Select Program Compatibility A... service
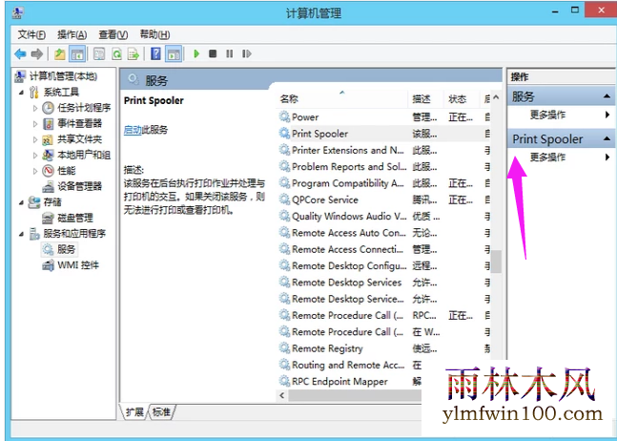The width and height of the screenshot is (617, 441). coord(382,183)
